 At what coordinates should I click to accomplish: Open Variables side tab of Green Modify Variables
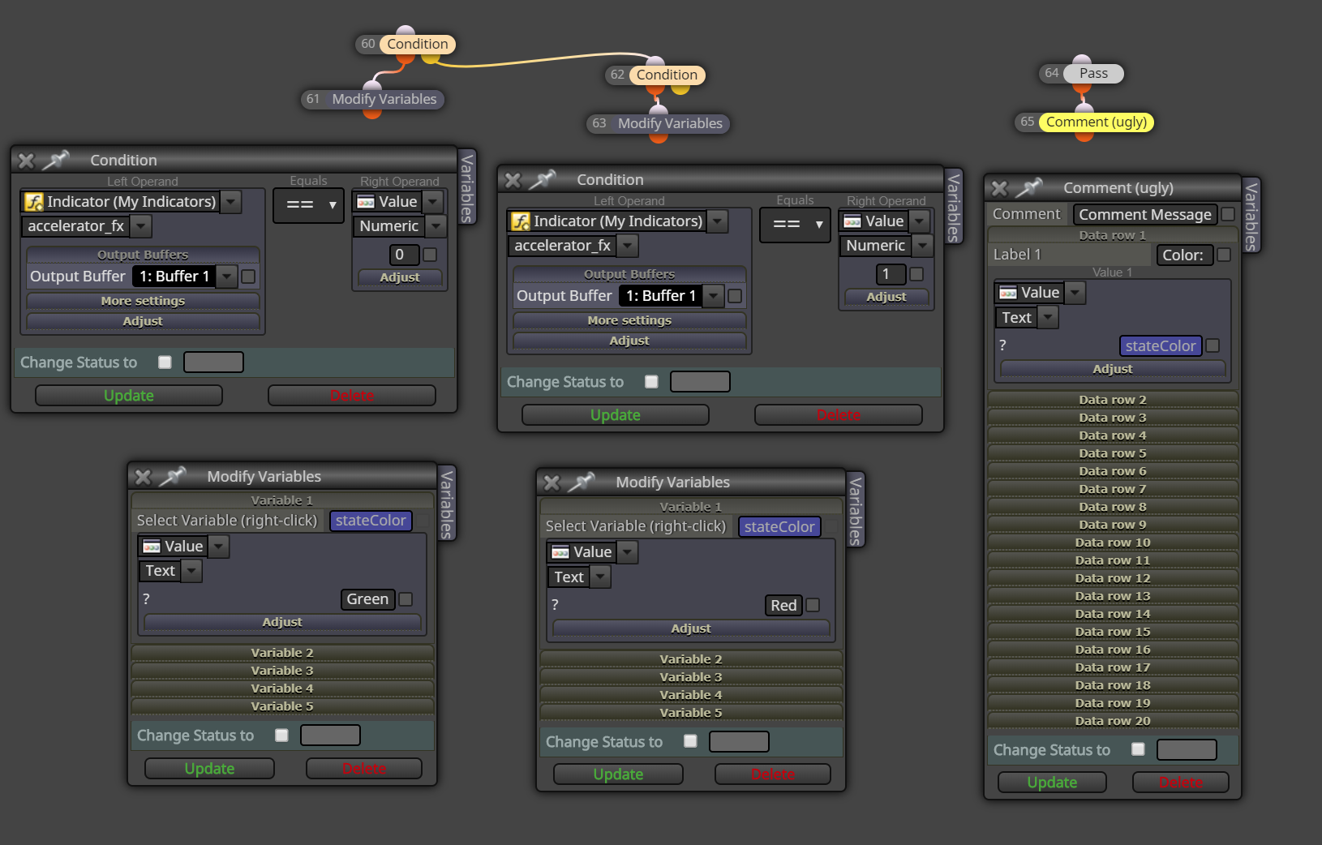pos(446,504)
